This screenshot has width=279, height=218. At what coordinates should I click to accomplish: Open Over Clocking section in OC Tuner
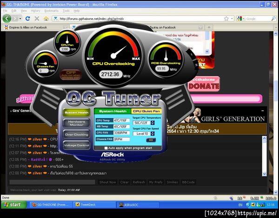click(77, 135)
